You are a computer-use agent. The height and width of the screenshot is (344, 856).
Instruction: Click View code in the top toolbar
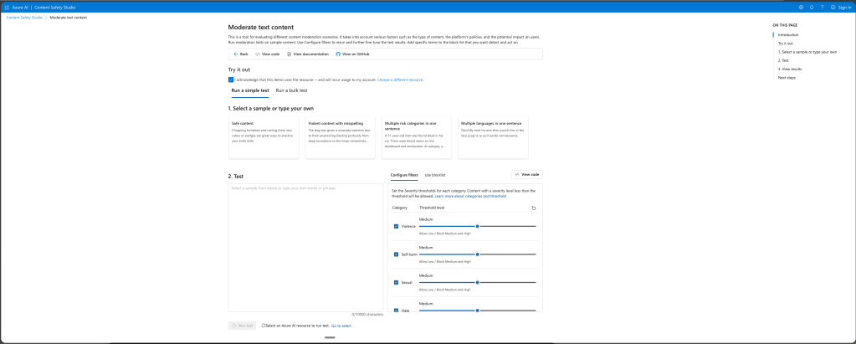pos(267,54)
